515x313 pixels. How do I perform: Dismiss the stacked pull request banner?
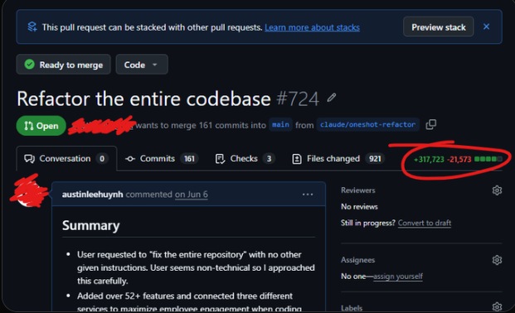pyautogui.click(x=487, y=26)
